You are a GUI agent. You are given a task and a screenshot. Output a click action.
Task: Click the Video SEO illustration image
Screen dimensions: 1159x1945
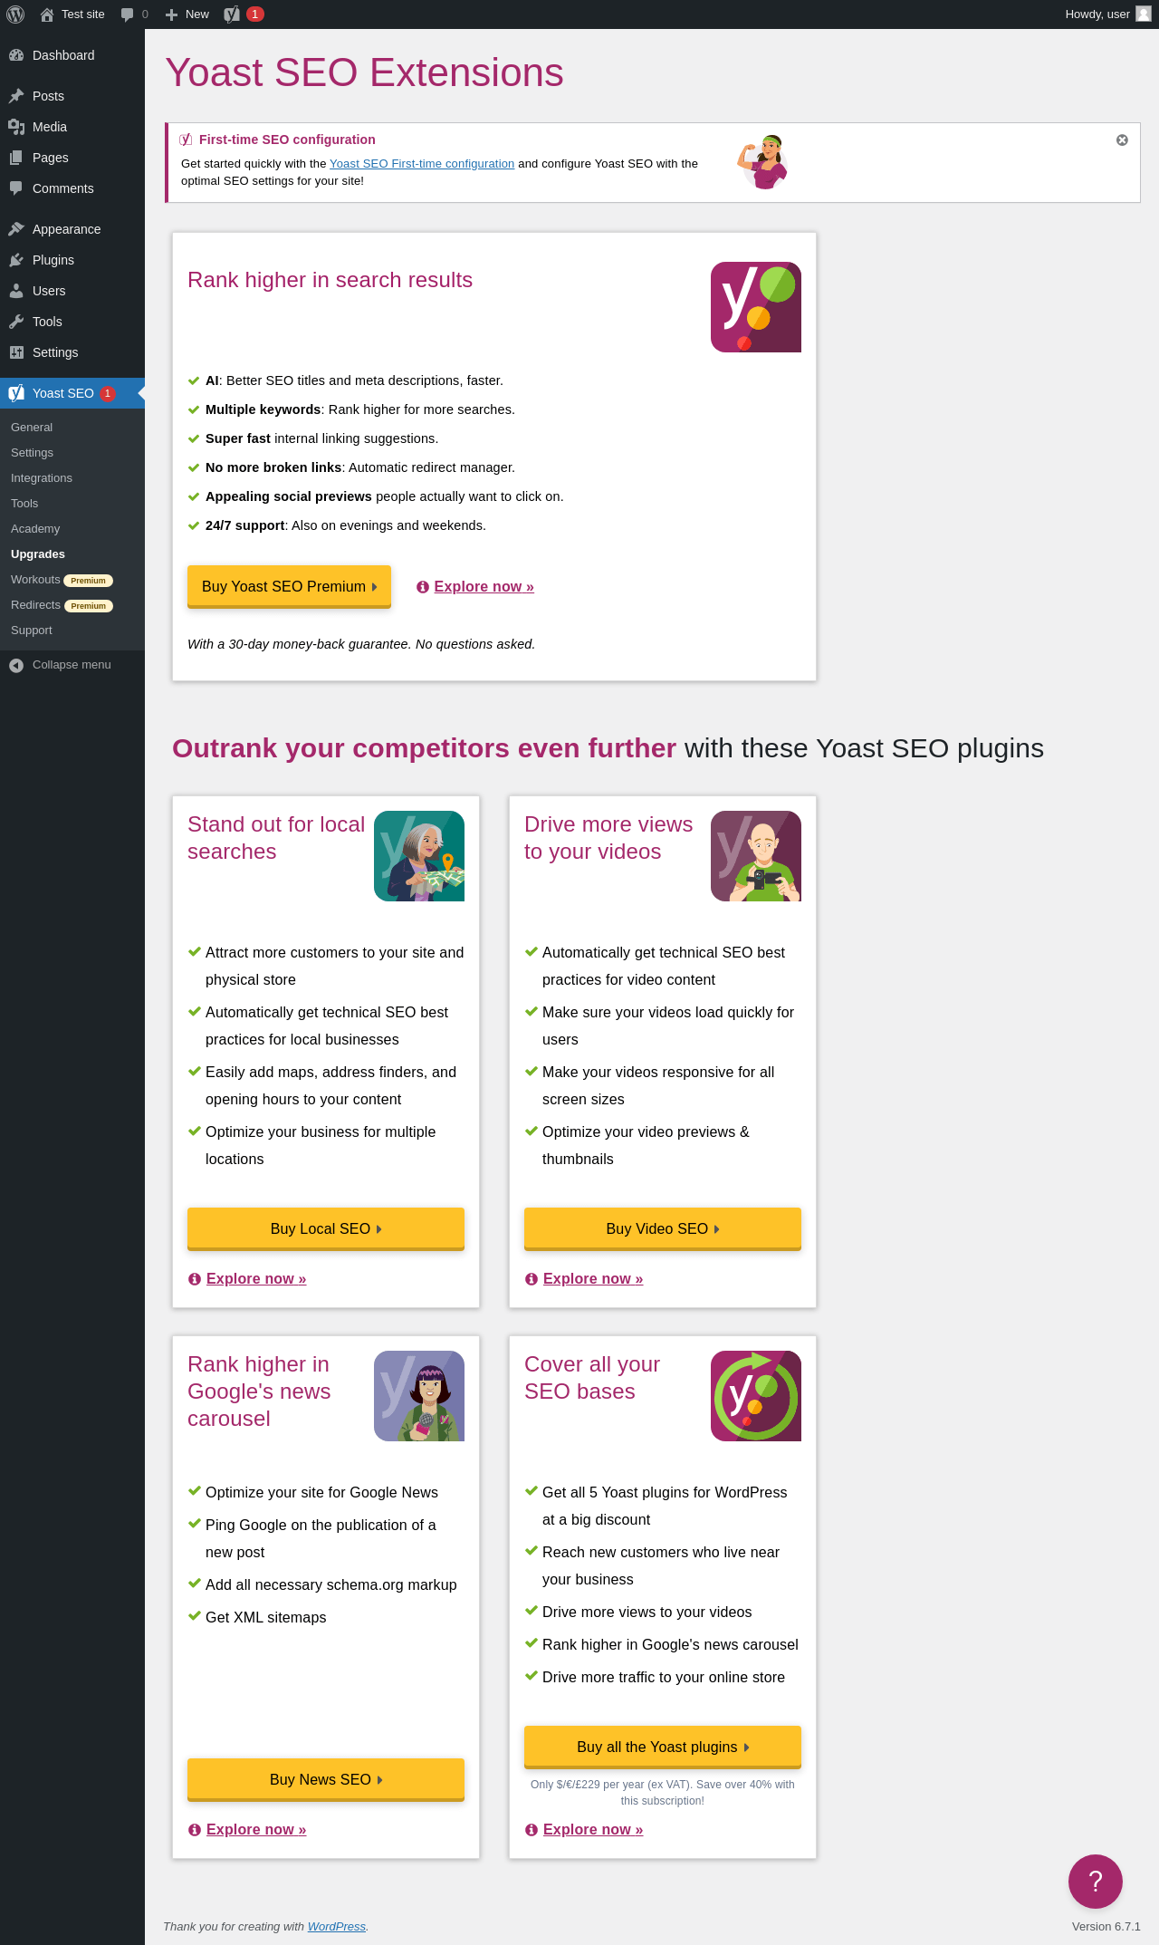point(756,856)
